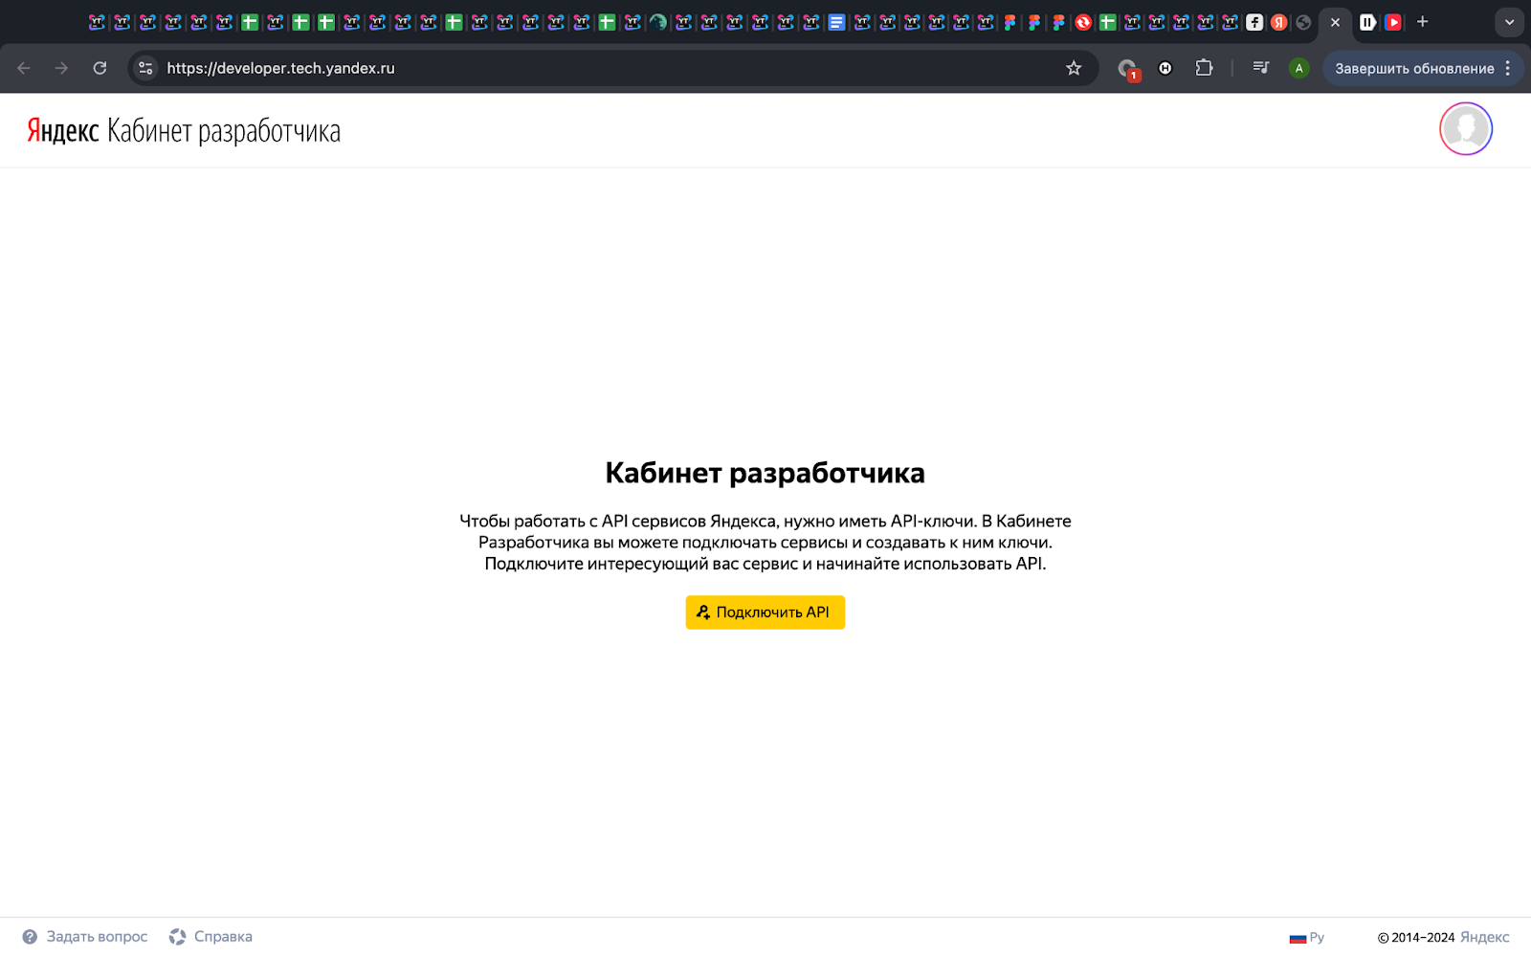Open the Кабинет разработчика header link
Viewport: 1531px width, 957px height.
click(x=224, y=131)
